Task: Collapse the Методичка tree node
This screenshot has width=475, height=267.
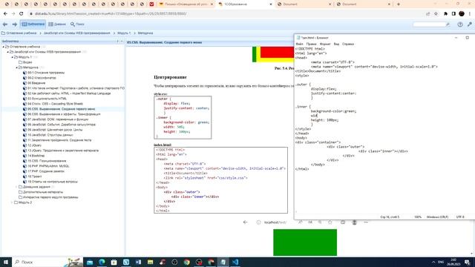Action: 16,67
